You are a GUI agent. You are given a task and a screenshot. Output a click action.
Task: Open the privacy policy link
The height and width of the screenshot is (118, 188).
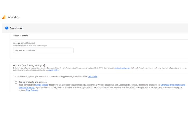[53, 70]
